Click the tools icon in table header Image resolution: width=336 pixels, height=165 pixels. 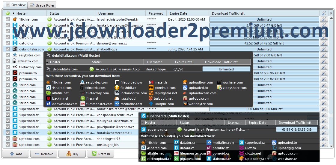pyautogui.click(x=324, y=13)
